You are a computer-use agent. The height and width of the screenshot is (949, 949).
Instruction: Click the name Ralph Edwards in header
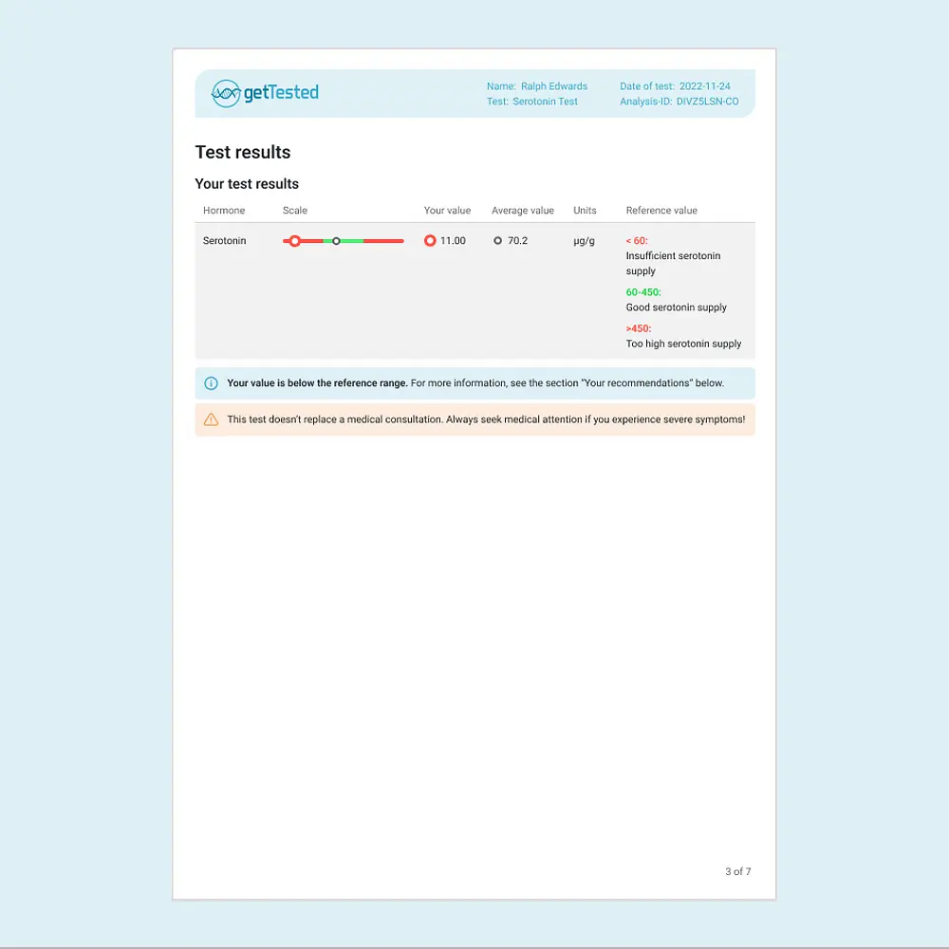click(x=553, y=86)
